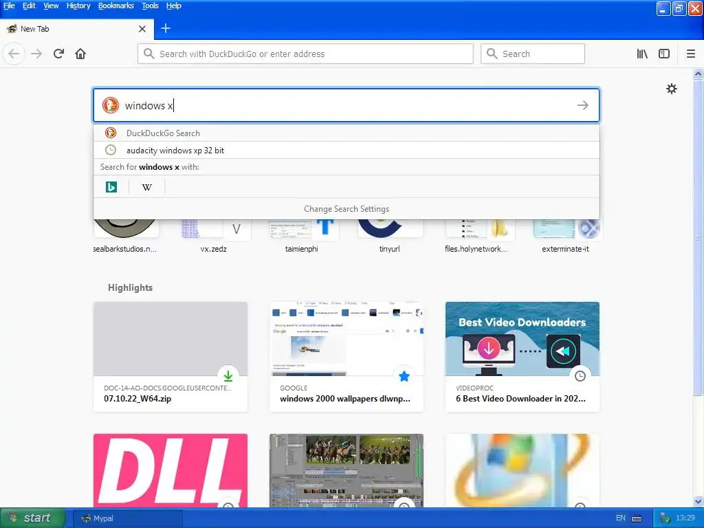Open the Windows start button

(32, 518)
